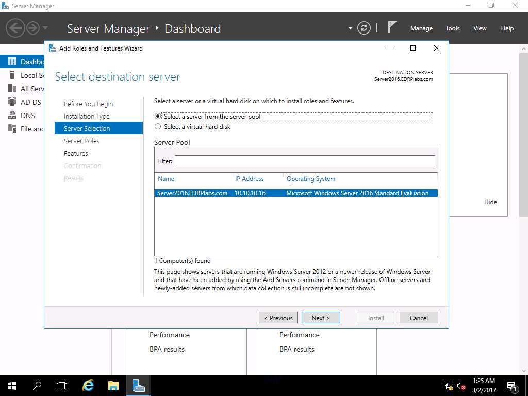
Task: Click the Previous button
Action: click(278, 318)
